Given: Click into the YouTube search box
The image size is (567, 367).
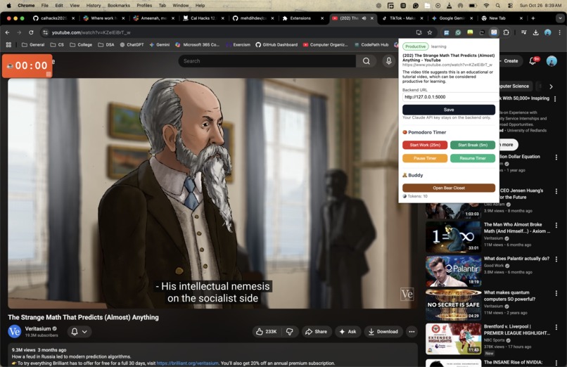Looking at the screenshot, I should point(267,61).
